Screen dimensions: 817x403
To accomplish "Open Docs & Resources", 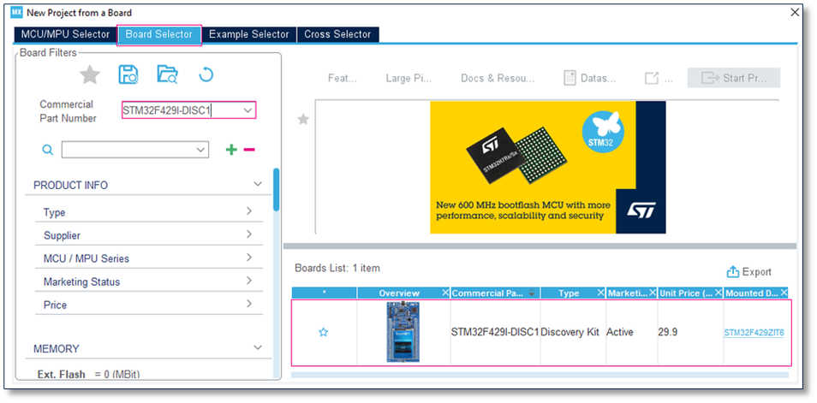I will tap(498, 78).
